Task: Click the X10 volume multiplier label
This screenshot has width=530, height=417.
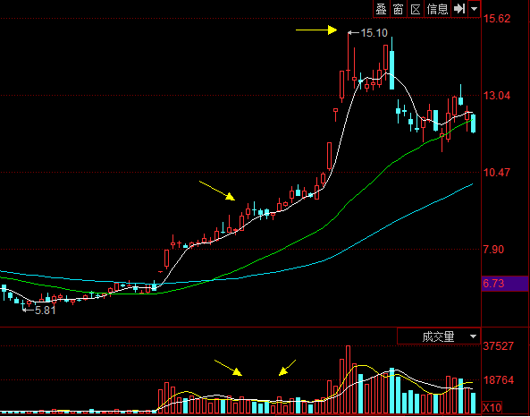Action: pos(492,407)
